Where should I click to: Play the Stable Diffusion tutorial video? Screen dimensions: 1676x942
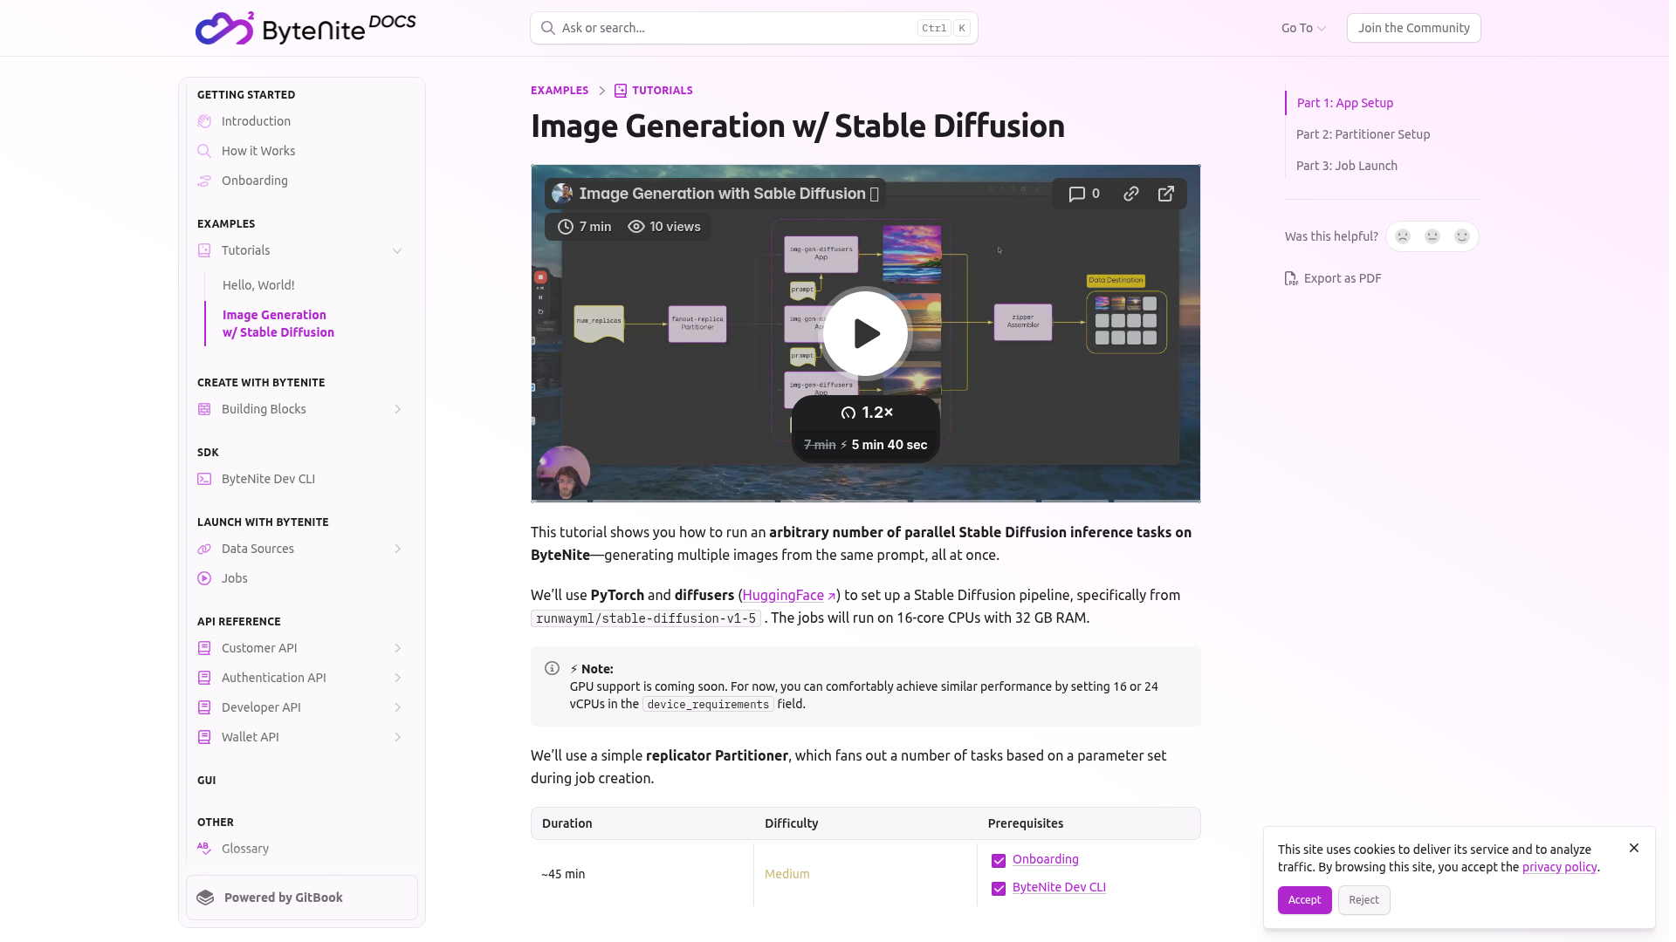pyautogui.click(x=866, y=333)
